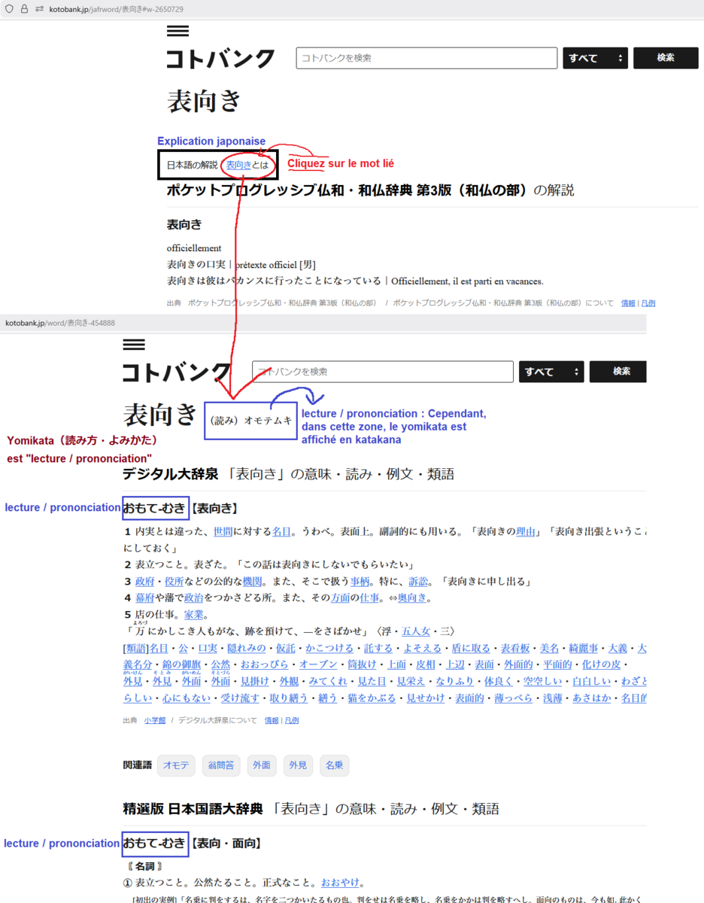Open the synonym link 化けの皮

click(x=602, y=665)
